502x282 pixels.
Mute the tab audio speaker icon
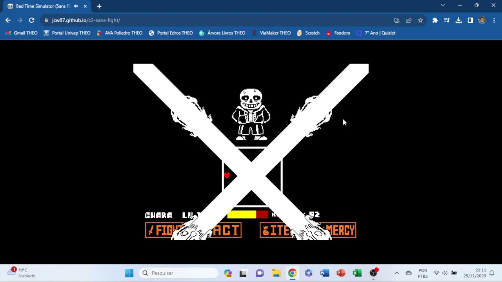point(76,6)
